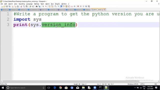Toggle Show All Characters icon

tap(58, 6)
